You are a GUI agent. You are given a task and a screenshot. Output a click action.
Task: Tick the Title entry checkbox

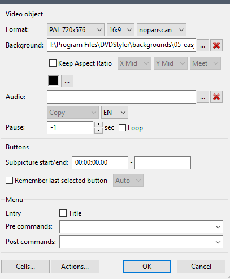[x=63, y=213]
